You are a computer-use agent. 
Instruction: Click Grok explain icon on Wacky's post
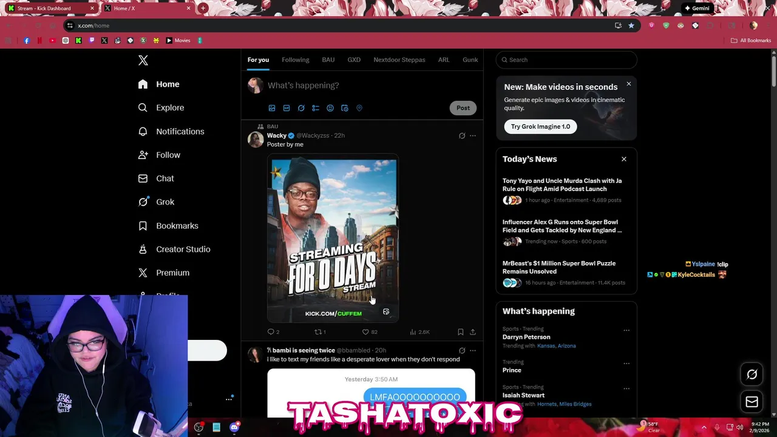(x=462, y=136)
